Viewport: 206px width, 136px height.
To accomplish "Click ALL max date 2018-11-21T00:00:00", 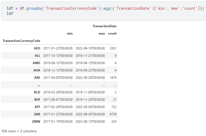I will click(90, 56).
